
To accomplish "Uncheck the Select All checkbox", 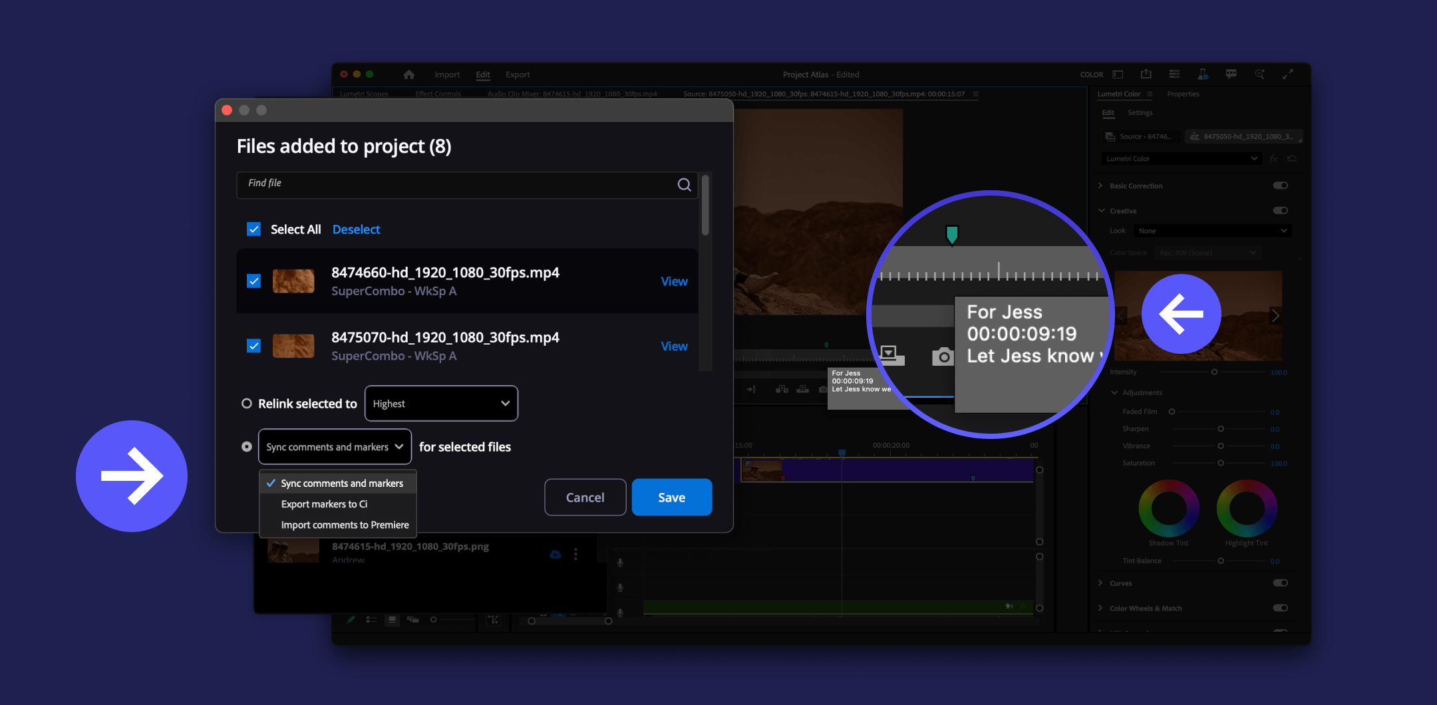I will click(253, 229).
